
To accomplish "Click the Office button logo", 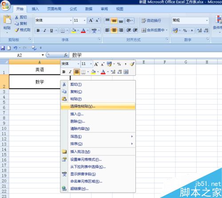I will click(5, 6).
